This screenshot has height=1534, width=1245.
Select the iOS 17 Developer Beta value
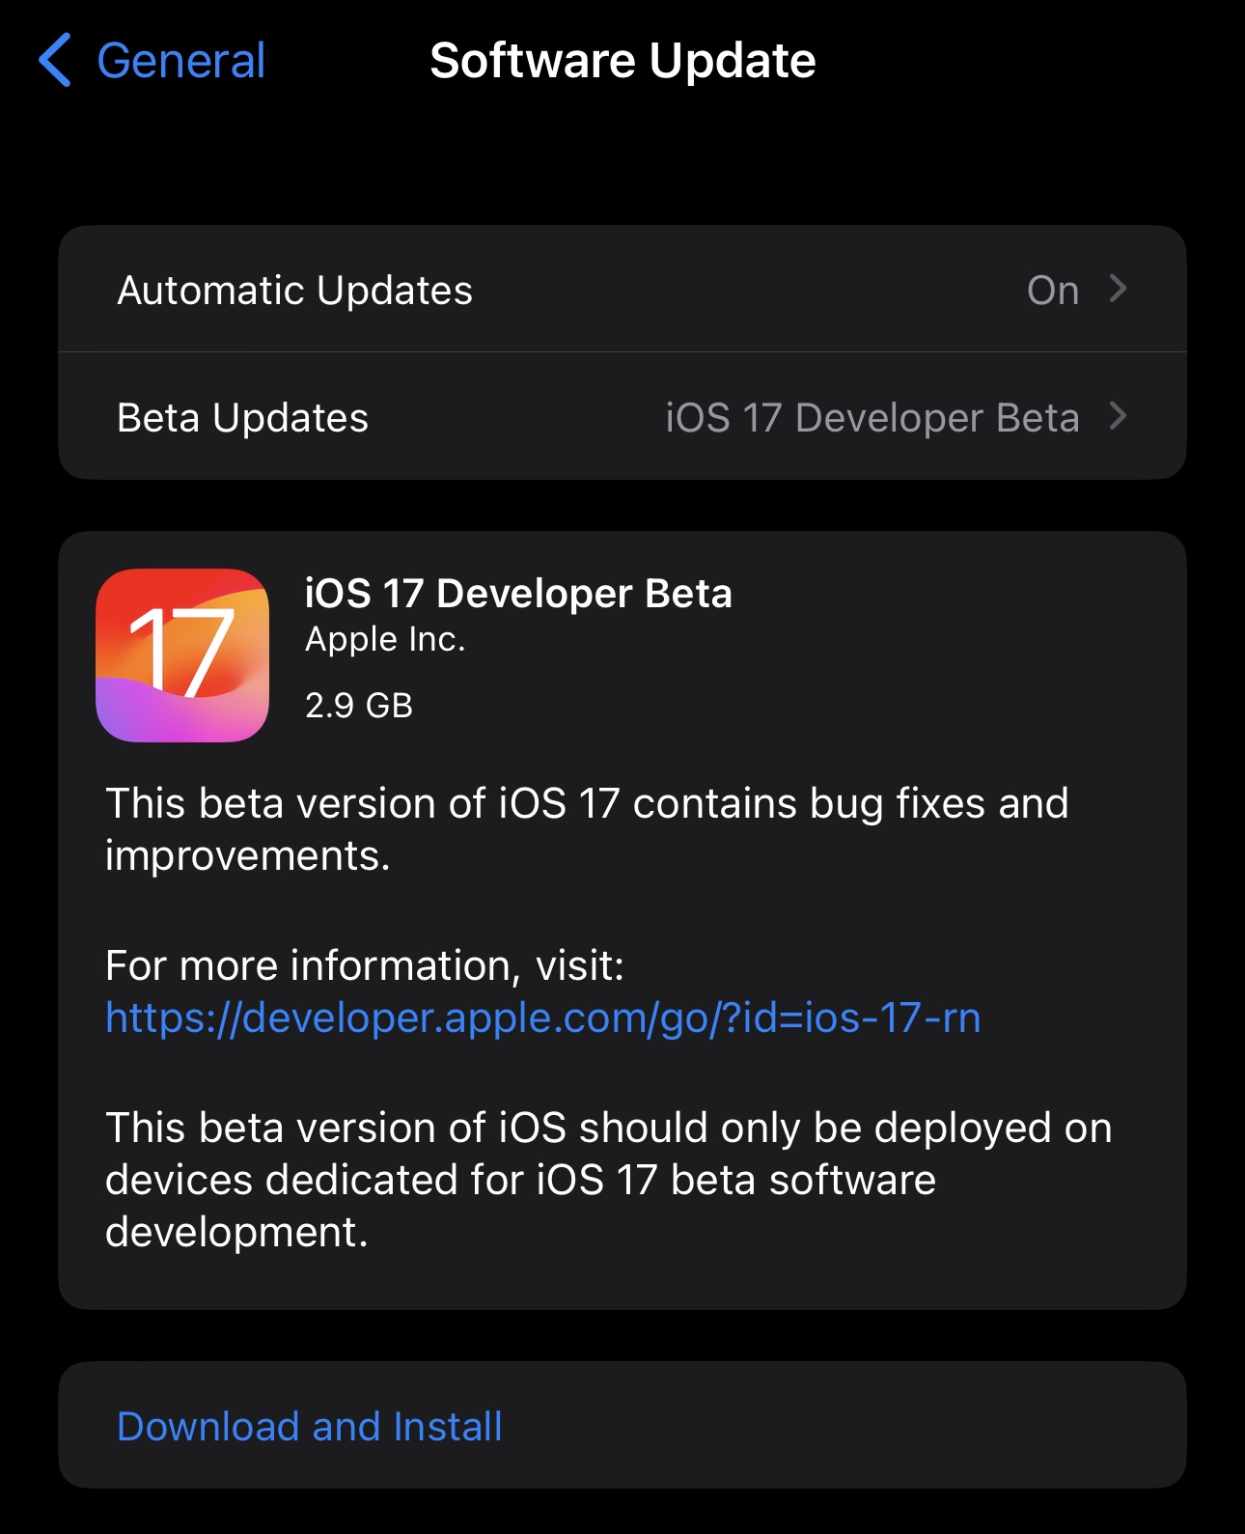(x=872, y=418)
